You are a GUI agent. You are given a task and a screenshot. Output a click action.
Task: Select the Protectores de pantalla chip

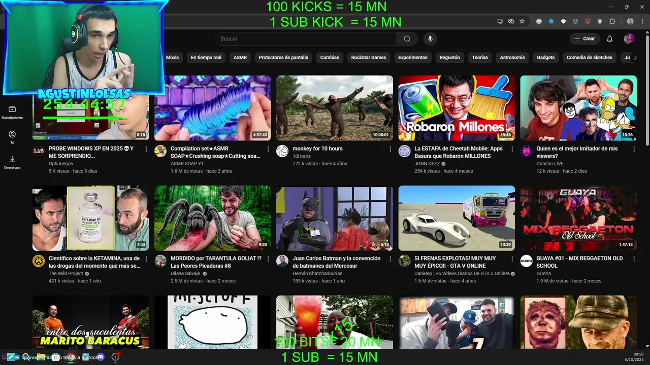click(283, 58)
